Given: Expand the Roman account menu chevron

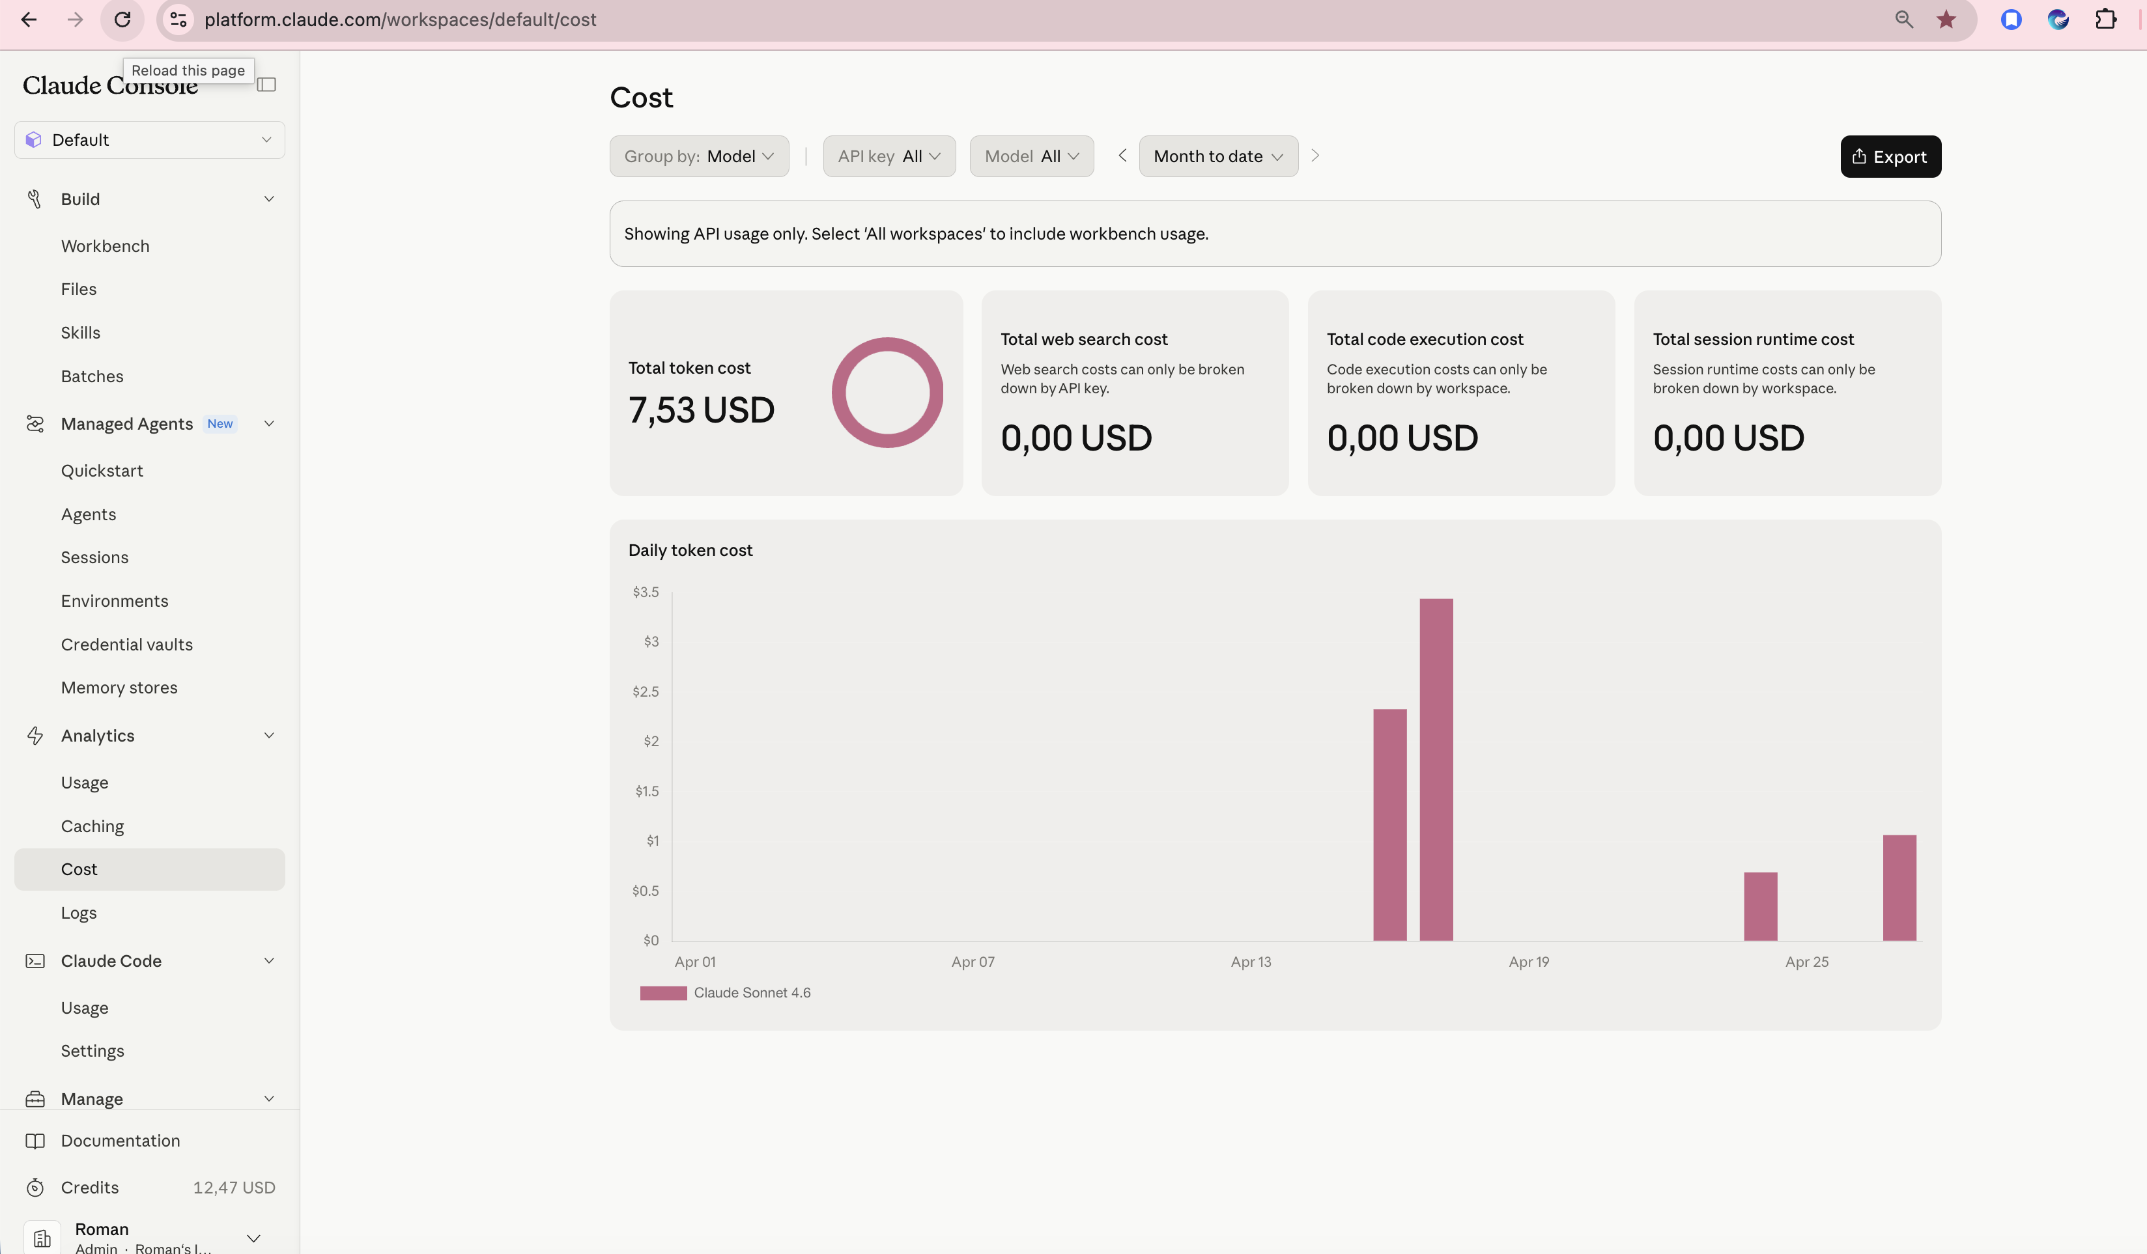Looking at the screenshot, I should (254, 1238).
